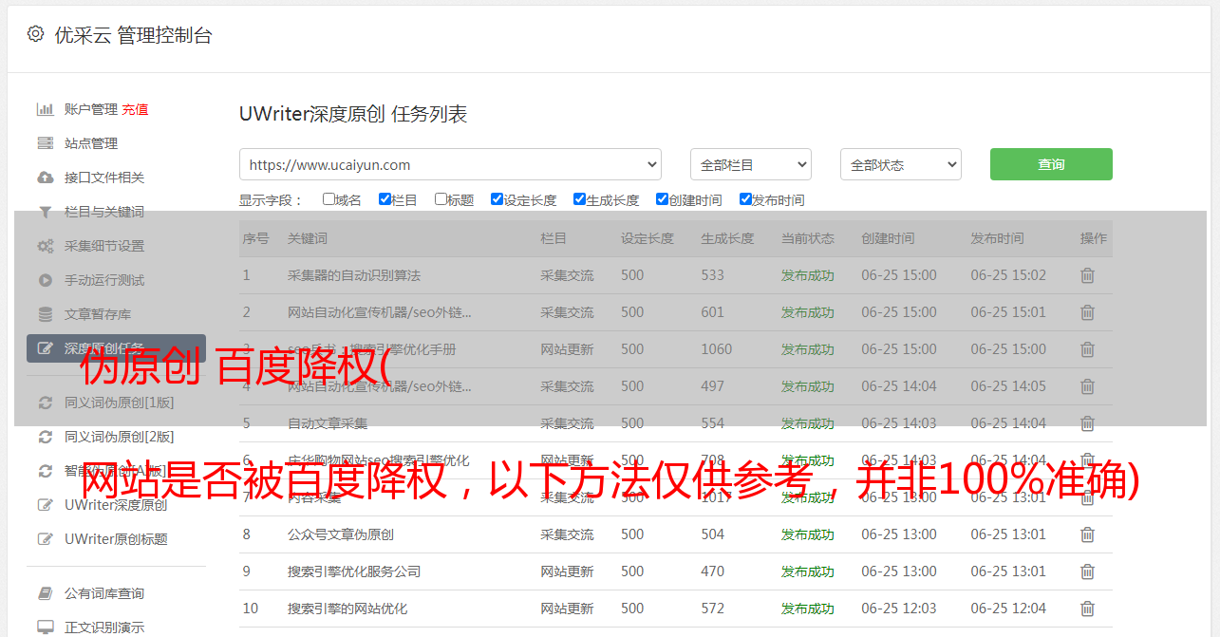This screenshot has width=1220, height=637.
Task: Expand the 全部状态 dropdown
Action: click(900, 164)
